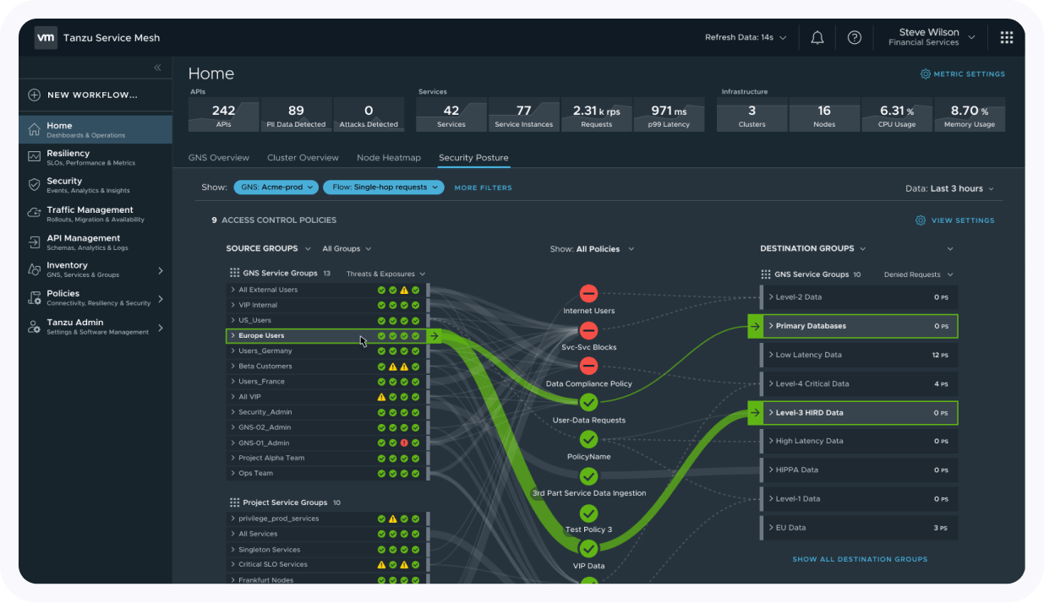Click the Policies icon in sidebar

click(35, 297)
